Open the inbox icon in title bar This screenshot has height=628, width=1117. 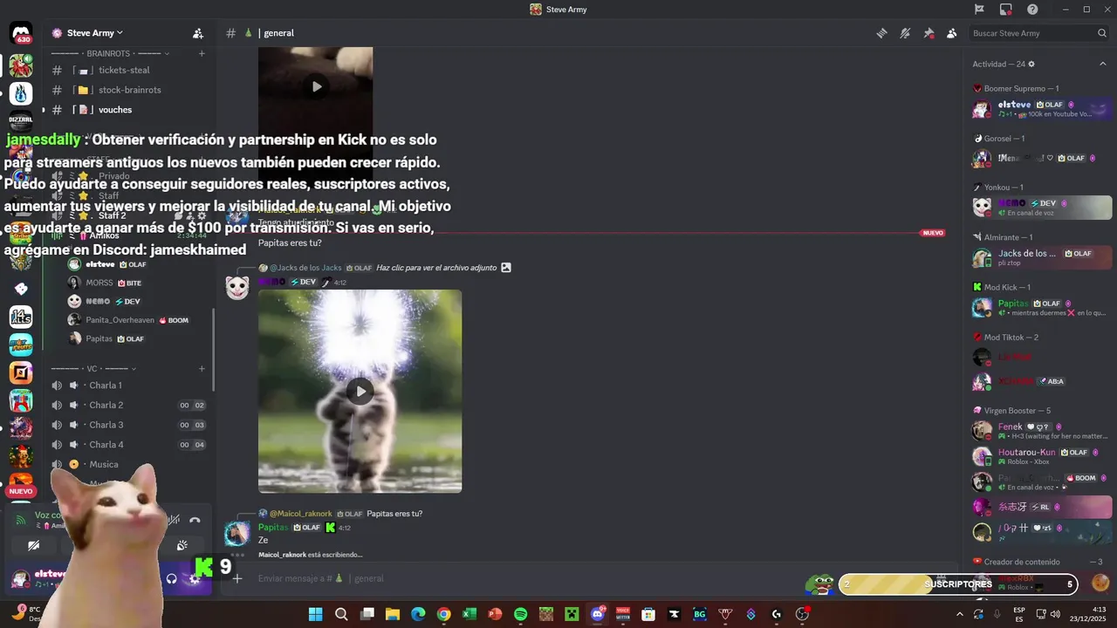pos(1005,10)
